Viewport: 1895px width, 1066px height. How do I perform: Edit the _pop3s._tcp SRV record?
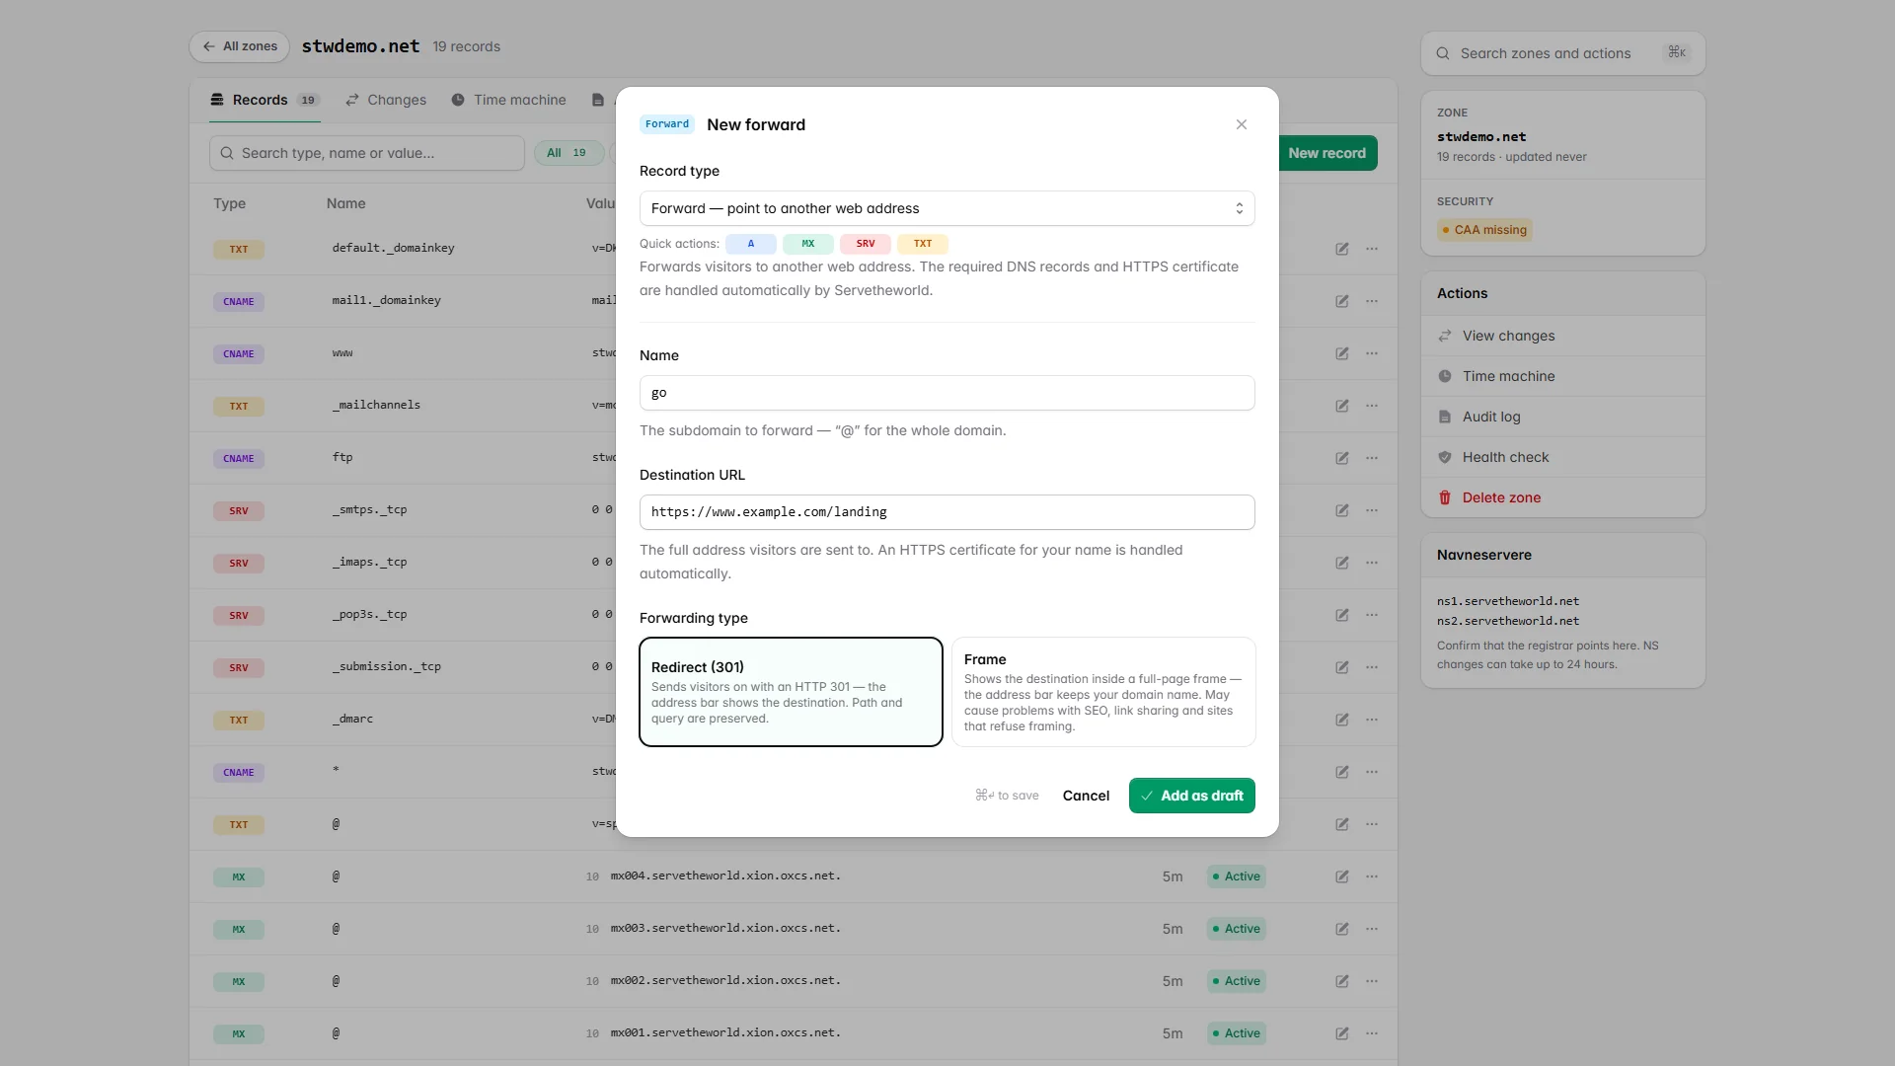point(1341,615)
